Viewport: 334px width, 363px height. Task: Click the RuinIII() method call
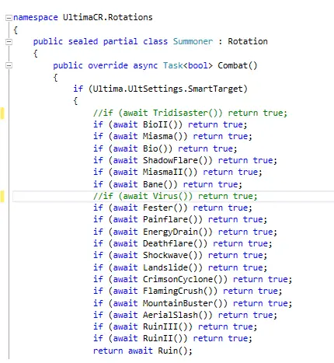point(168,326)
